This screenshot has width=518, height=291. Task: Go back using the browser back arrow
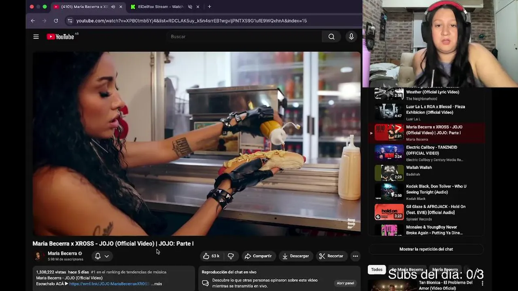pyautogui.click(x=33, y=21)
